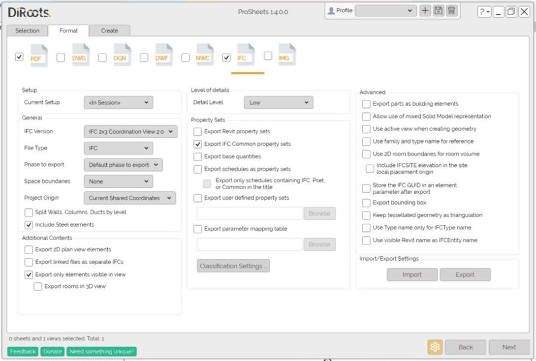The height and width of the screenshot is (361, 536).
Task: Check Export Revit property sets
Action: 197,131
